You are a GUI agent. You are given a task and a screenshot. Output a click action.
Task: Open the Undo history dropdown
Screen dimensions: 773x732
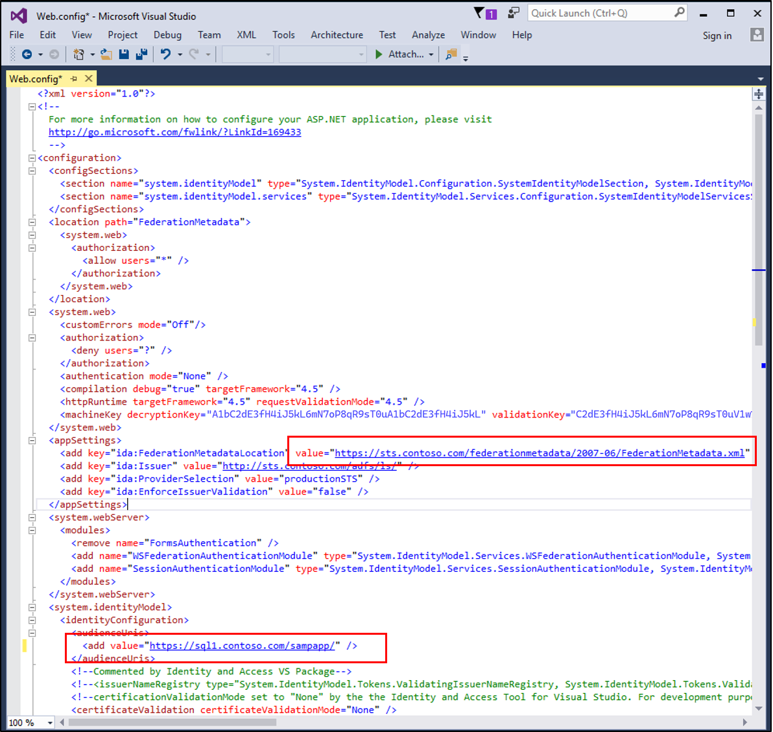[x=180, y=54]
